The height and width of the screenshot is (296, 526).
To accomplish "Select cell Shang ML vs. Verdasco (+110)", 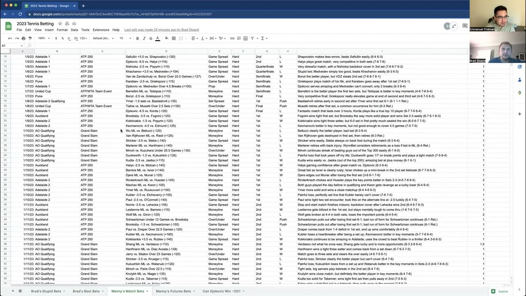I will [x=166, y=244].
